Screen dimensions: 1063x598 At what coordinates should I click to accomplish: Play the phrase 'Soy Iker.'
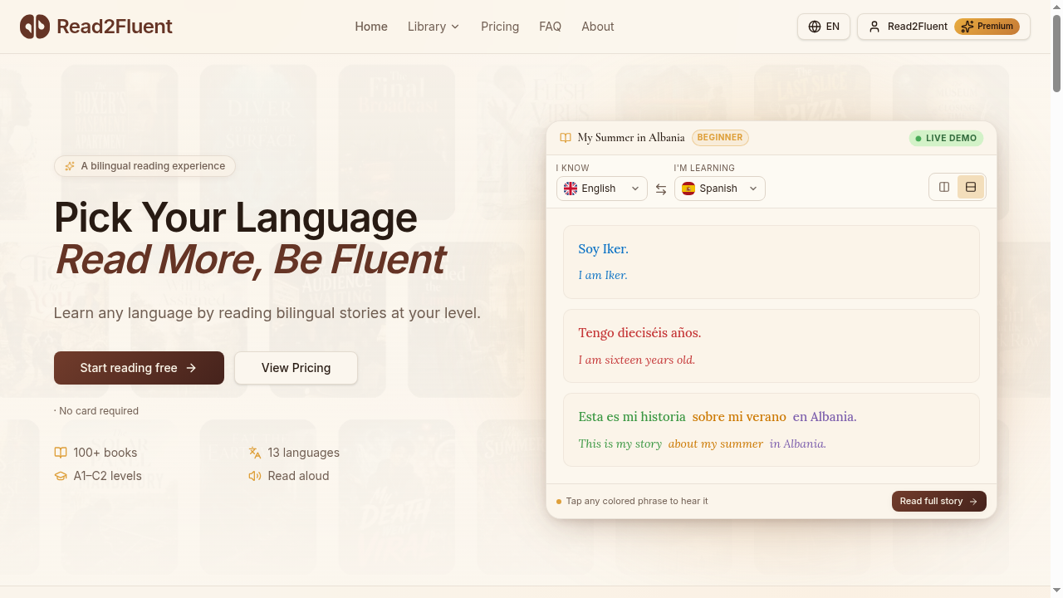click(604, 249)
